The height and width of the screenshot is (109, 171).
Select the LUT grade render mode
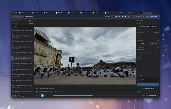click(x=142, y=43)
